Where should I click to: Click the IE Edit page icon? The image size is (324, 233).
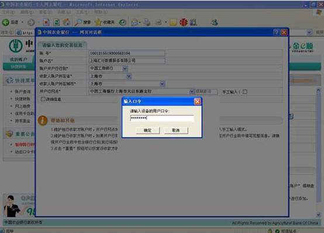(158, 22)
